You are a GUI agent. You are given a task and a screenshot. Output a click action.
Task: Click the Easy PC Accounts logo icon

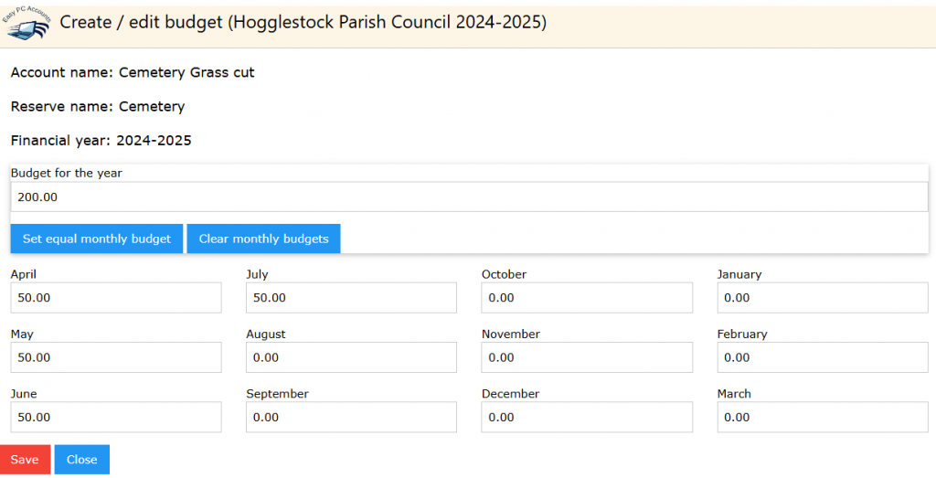(27, 24)
